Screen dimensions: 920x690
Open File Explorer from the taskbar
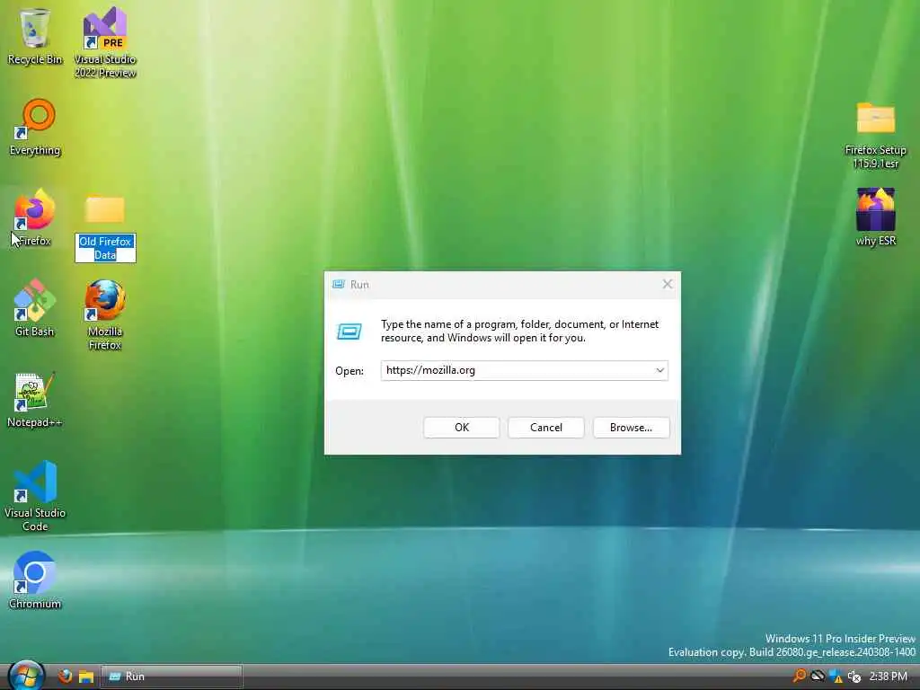[86, 677]
